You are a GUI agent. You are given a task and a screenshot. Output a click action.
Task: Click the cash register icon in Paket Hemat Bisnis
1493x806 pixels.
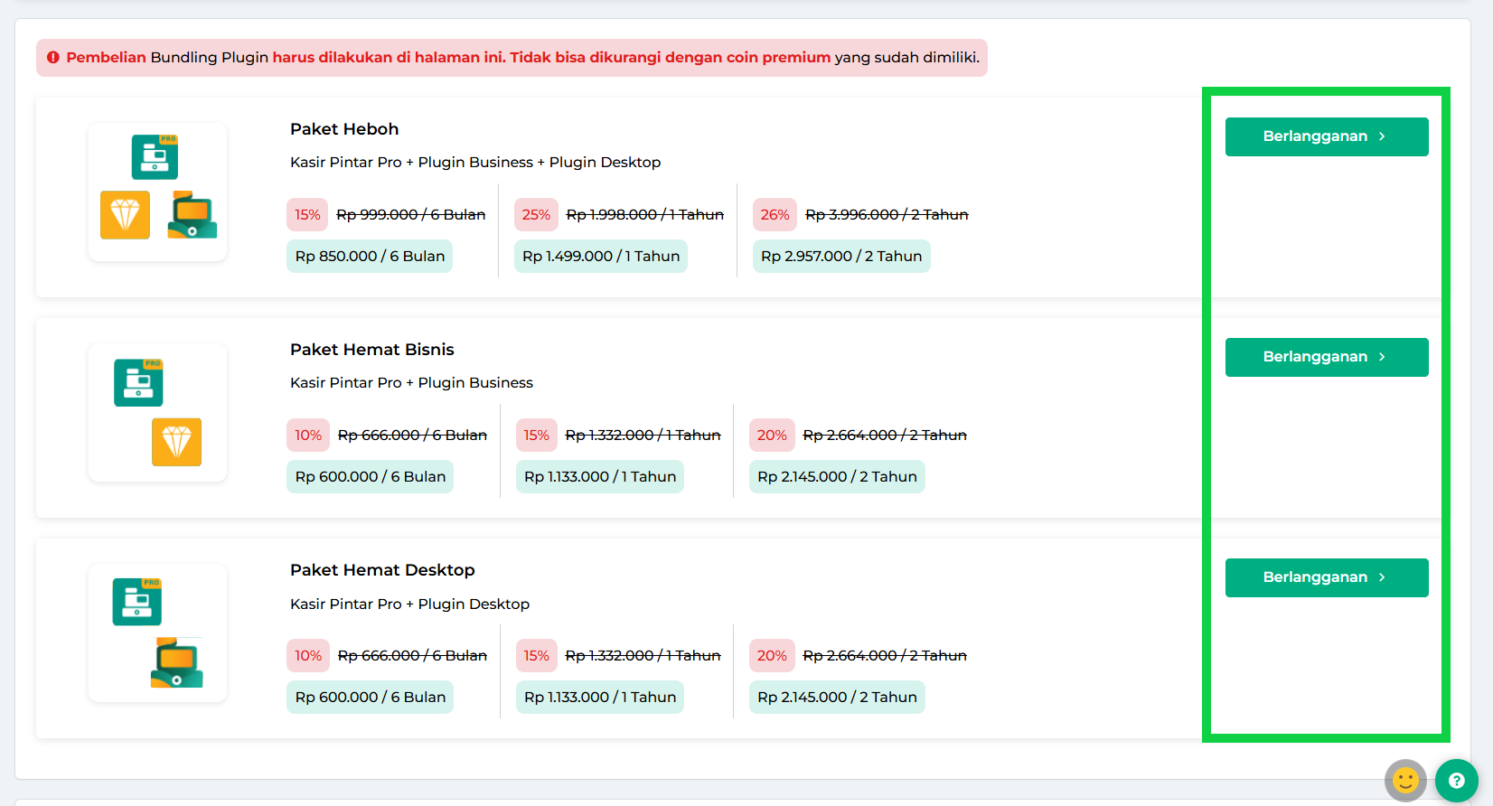tap(138, 382)
